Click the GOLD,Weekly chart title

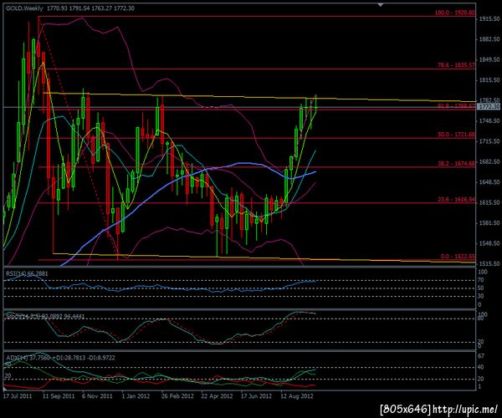pyautogui.click(x=24, y=8)
